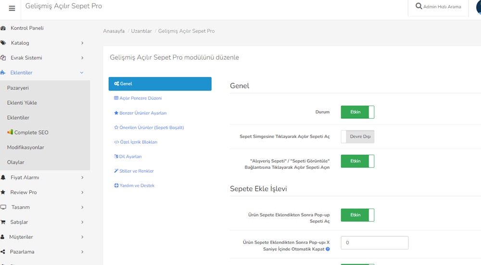Enable Sepet Simgesine Tıklayarak Açılır Sepeti Aç
The image size is (481, 265).
coord(357,137)
